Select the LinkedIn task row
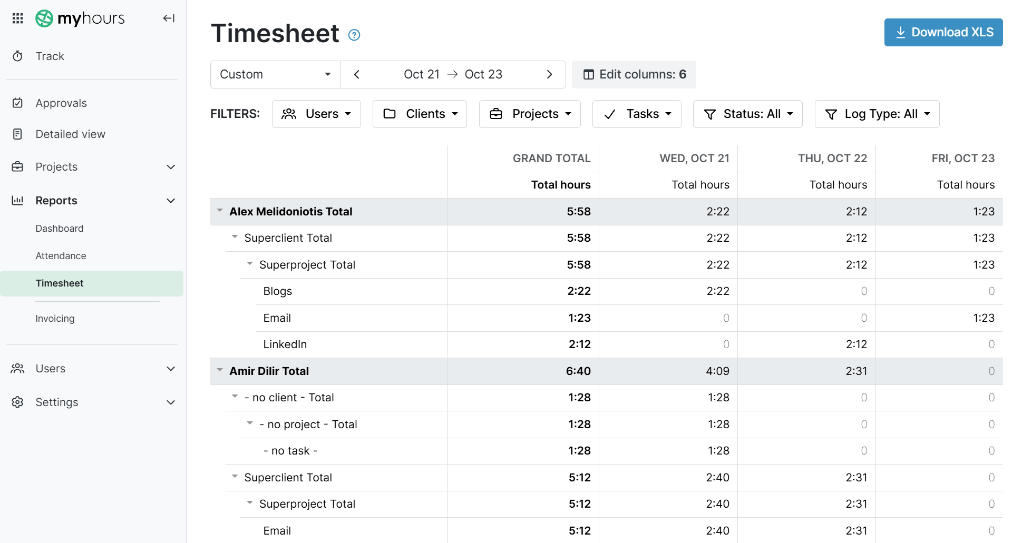The height and width of the screenshot is (543, 1022). coord(629,344)
